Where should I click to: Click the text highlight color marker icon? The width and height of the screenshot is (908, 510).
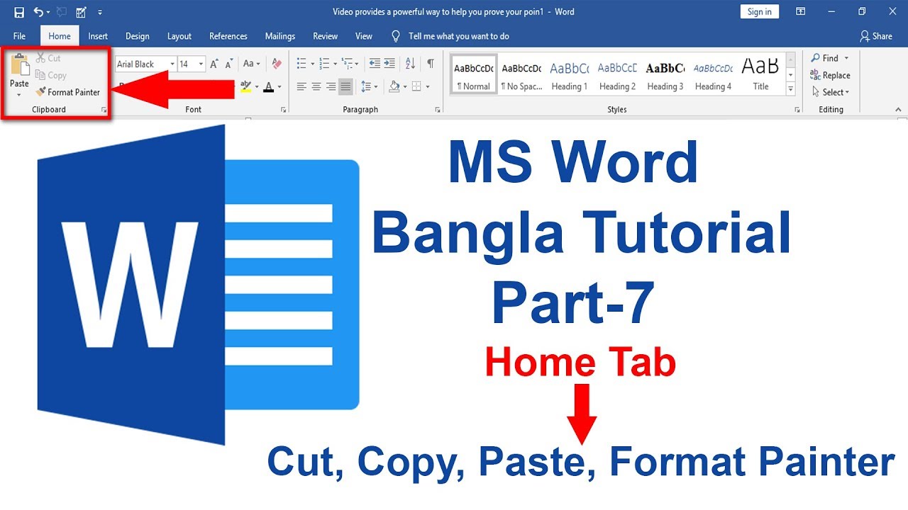click(x=245, y=86)
